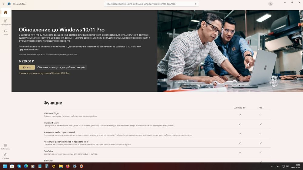Open the Apps (Приложения) section
The image size is (303, 170).
(x=5, y=22)
